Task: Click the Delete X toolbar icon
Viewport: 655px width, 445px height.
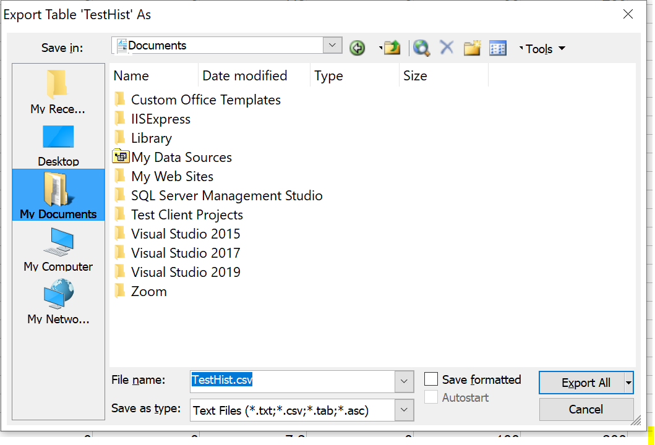Action: [x=447, y=48]
